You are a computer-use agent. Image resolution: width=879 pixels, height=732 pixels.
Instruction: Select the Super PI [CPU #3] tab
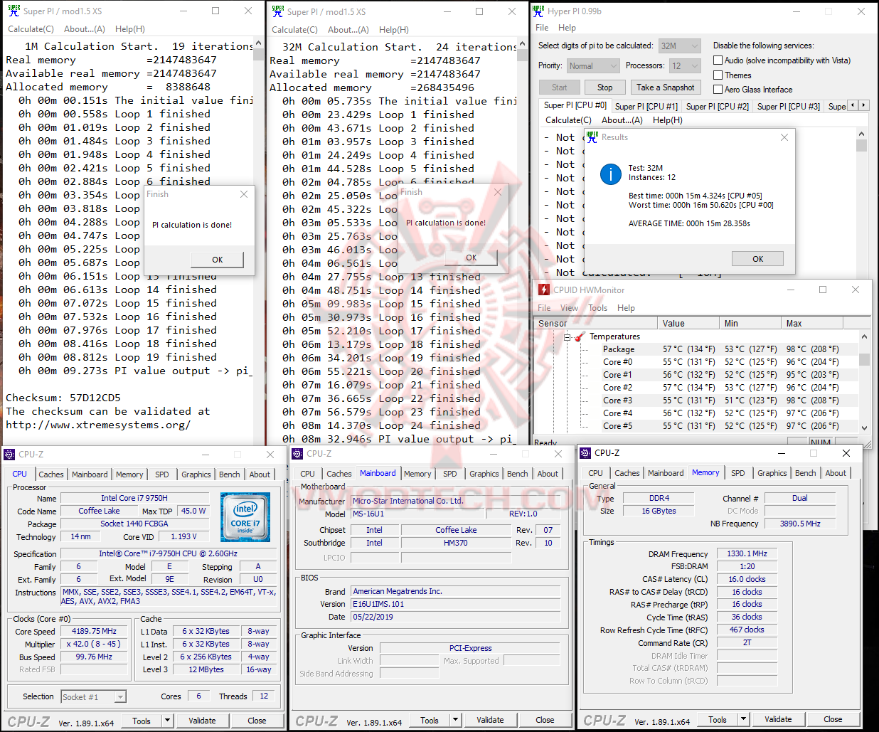click(788, 106)
